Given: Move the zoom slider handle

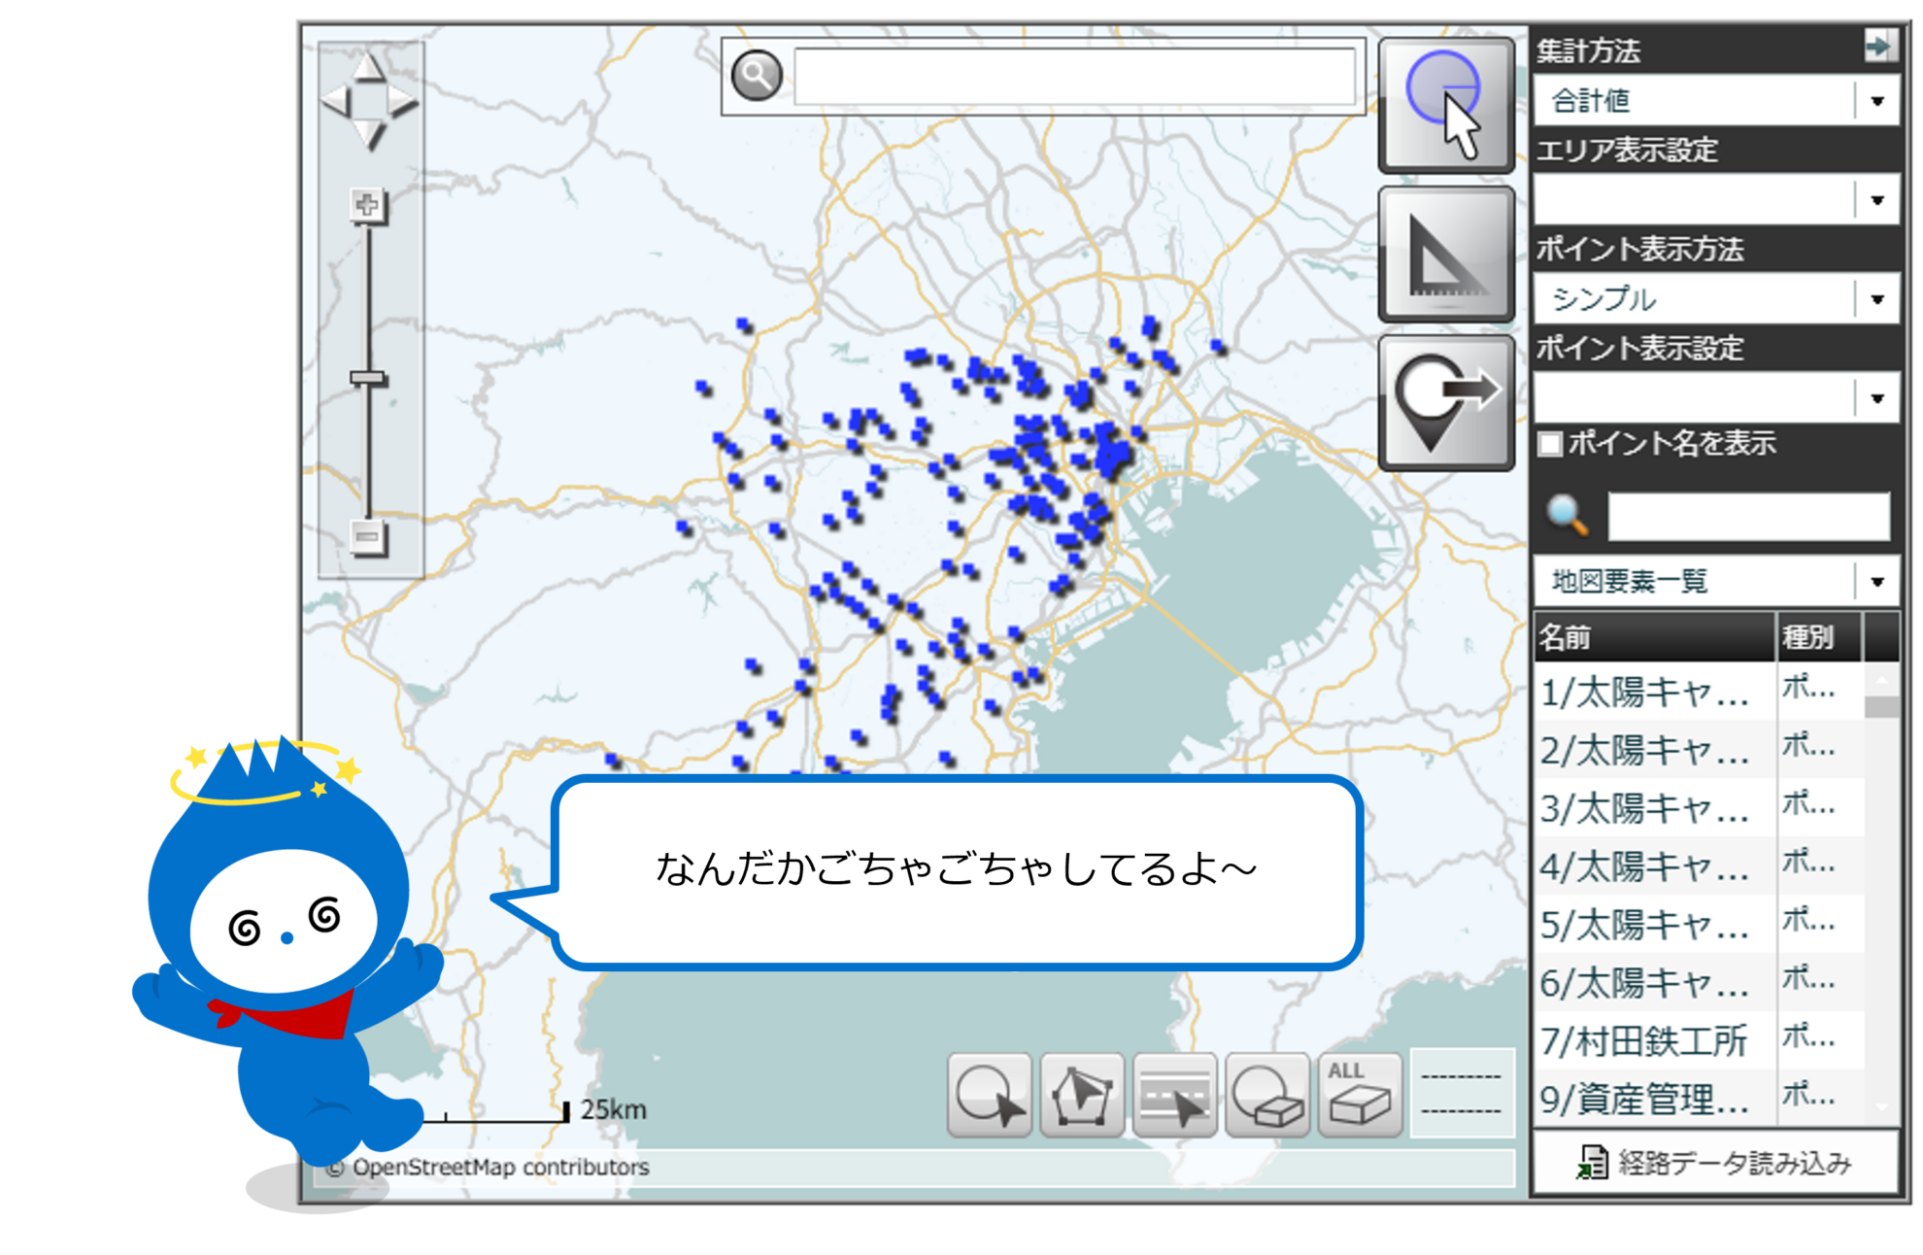Looking at the screenshot, I should (368, 378).
